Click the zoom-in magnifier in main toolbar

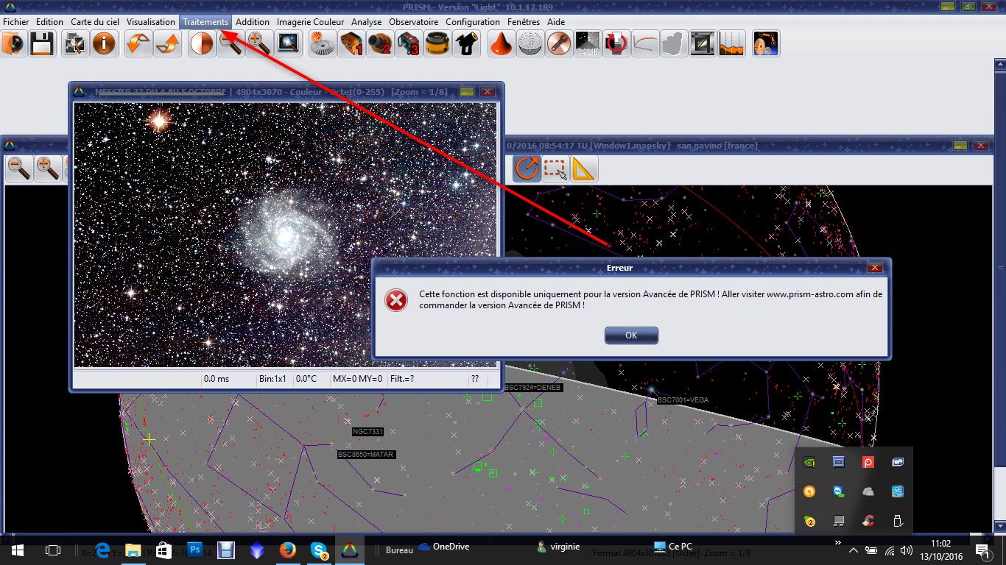click(258, 44)
